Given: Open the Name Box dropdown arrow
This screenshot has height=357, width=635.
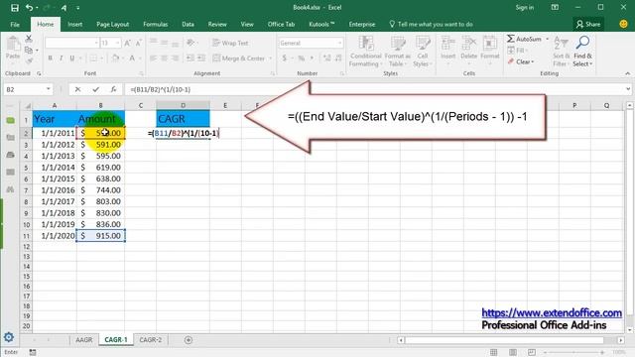Looking at the screenshot, I should pos(49,89).
